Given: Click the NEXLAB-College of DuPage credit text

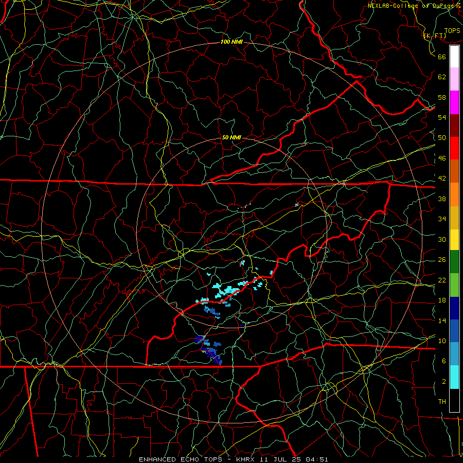Looking at the screenshot, I should [x=415, y=6].
